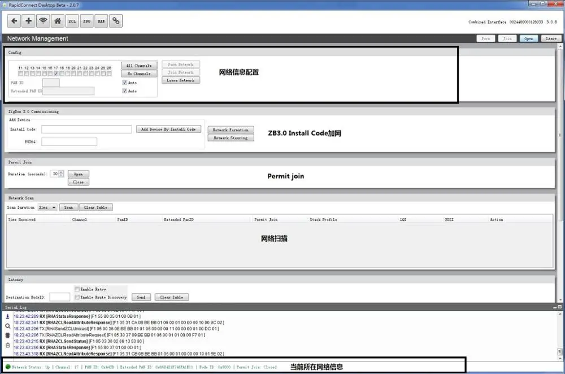The image size is (565, 374).
Task: Sort by PanID column header
Action: click(123, 220)
